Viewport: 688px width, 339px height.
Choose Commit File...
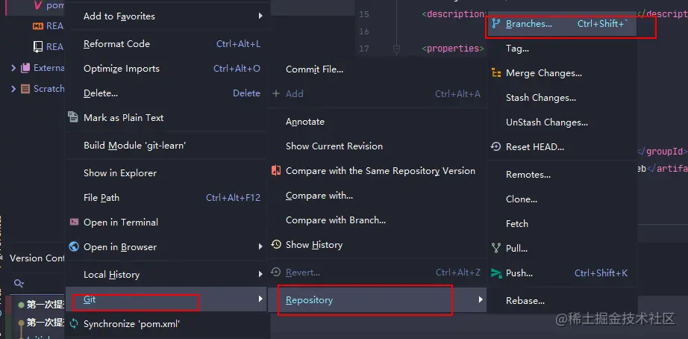(378, 69)
